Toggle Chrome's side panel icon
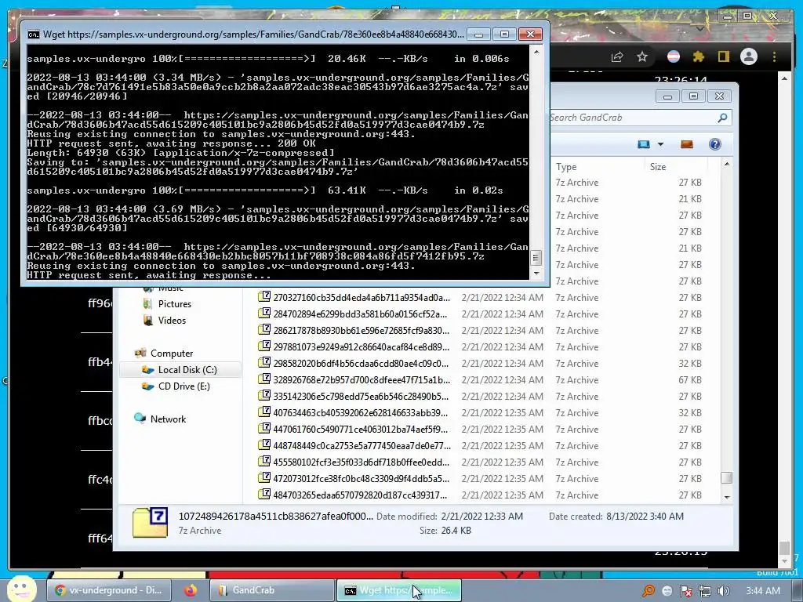 click(723, 56)
